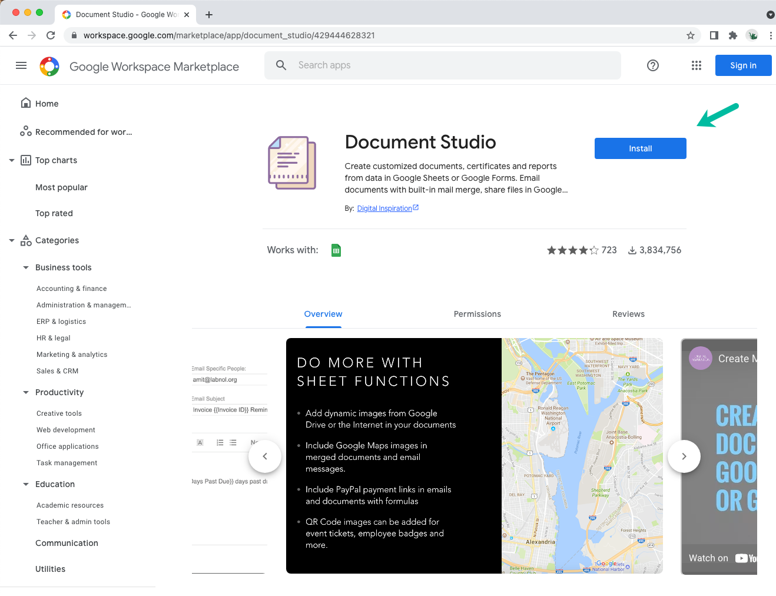The width and height of the screenshot is (776, 596).
Task: Reload the page
Action: point(51,35)
